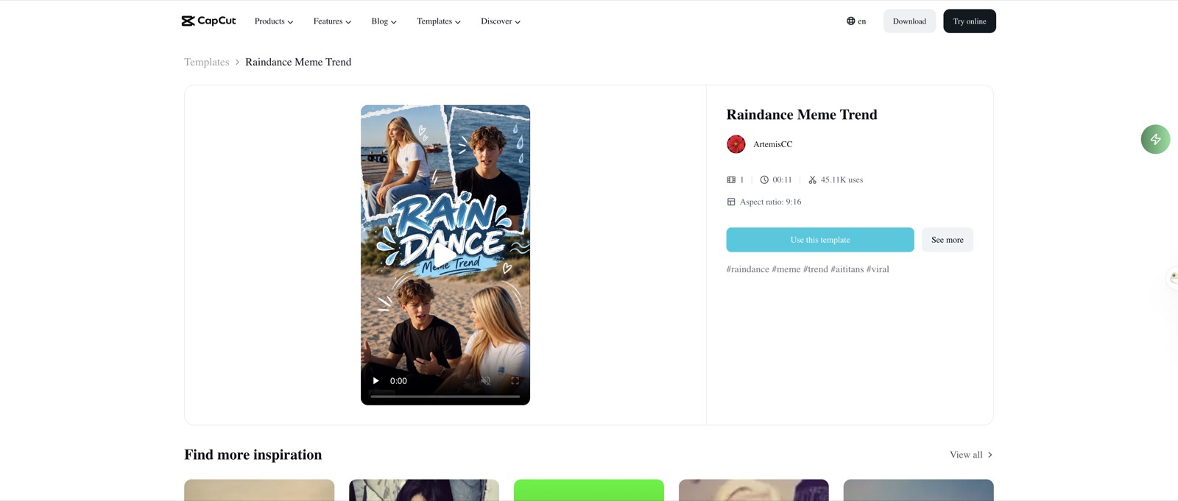The image size is (1178, 501).
Task: Expand the Blog menu
Action: (384, 21)
